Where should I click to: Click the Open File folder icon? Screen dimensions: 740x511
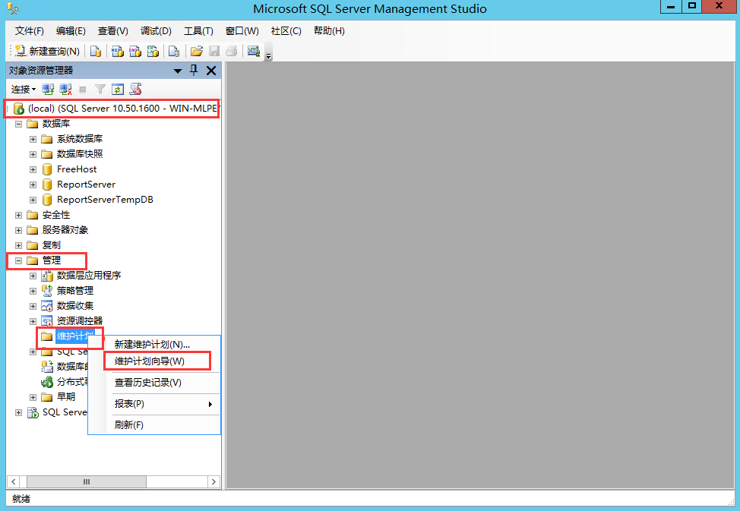pyautogui.click(x=196, y=51)
